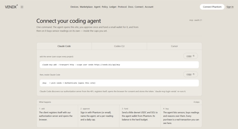Screen dimensions: 238x129
Task: Open the Devices nav link
Action: coord(74,7)
